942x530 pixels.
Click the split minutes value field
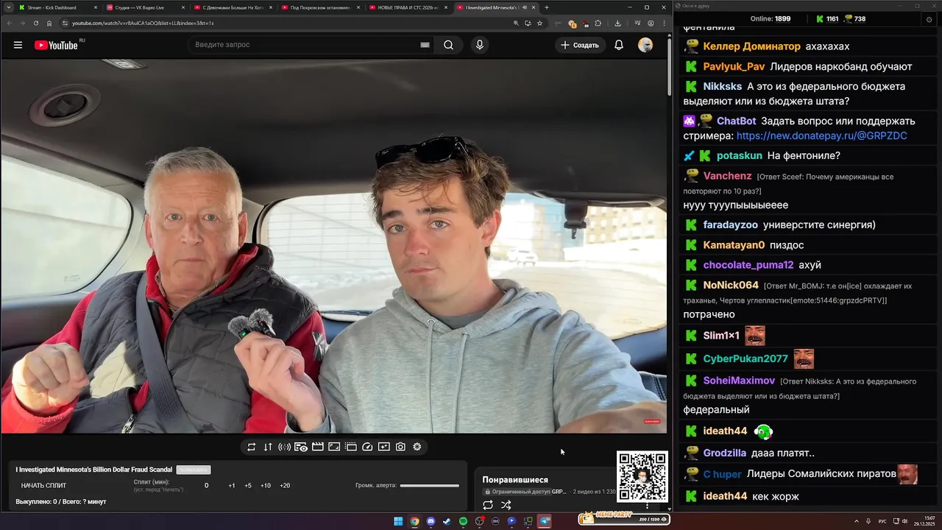(x=206, y=486)
